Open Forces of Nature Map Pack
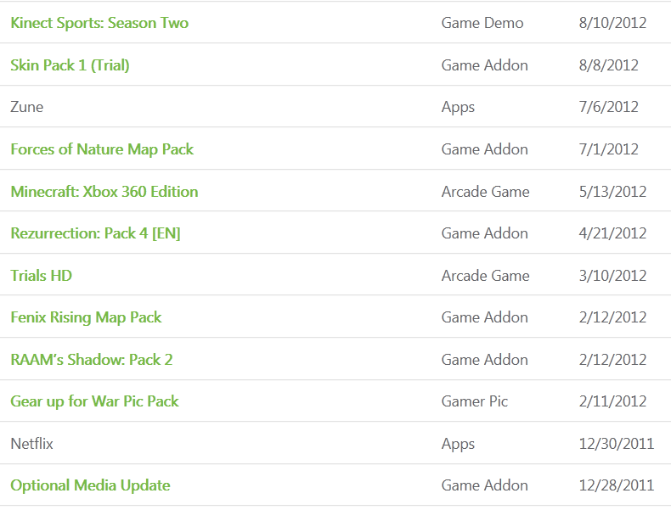The height and width of the screenshot is (510, 671). (102, 149)
